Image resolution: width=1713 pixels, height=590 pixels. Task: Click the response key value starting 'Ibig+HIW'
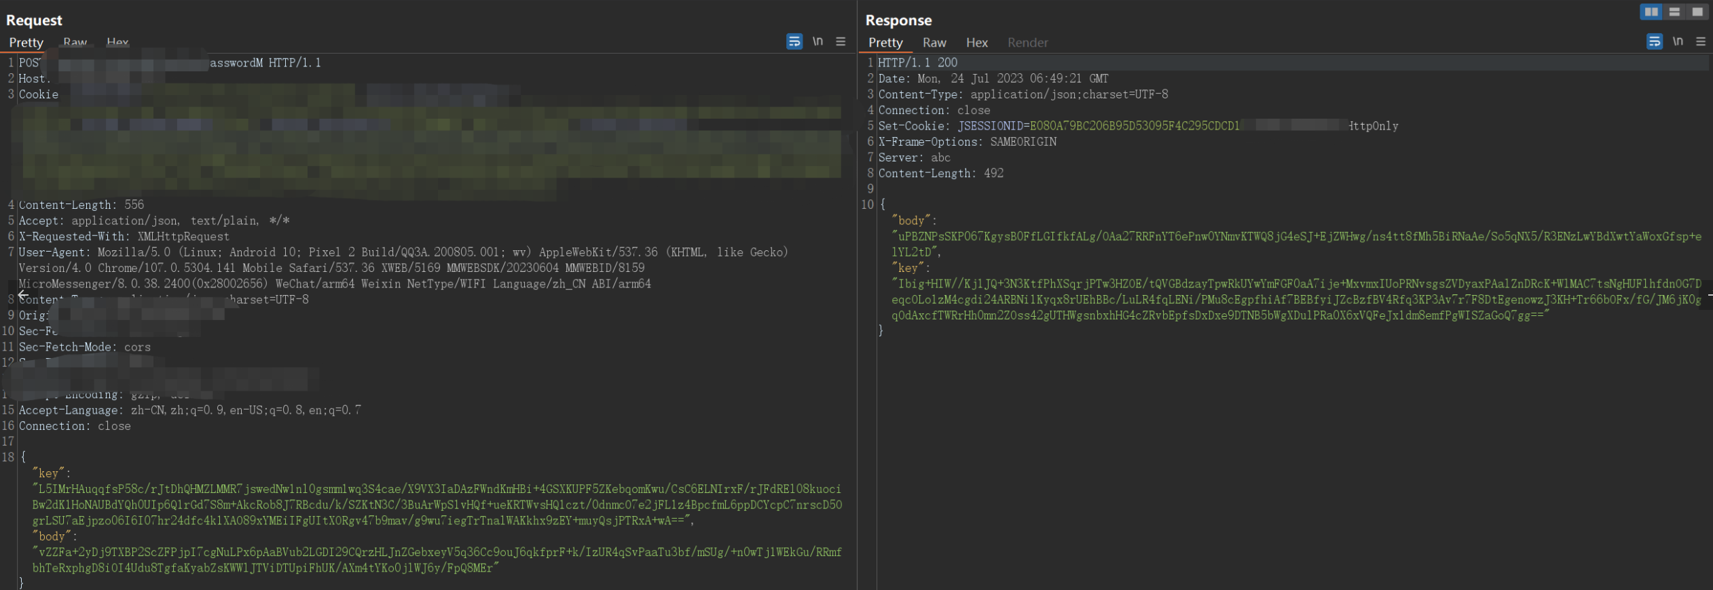click(1296, 299)
